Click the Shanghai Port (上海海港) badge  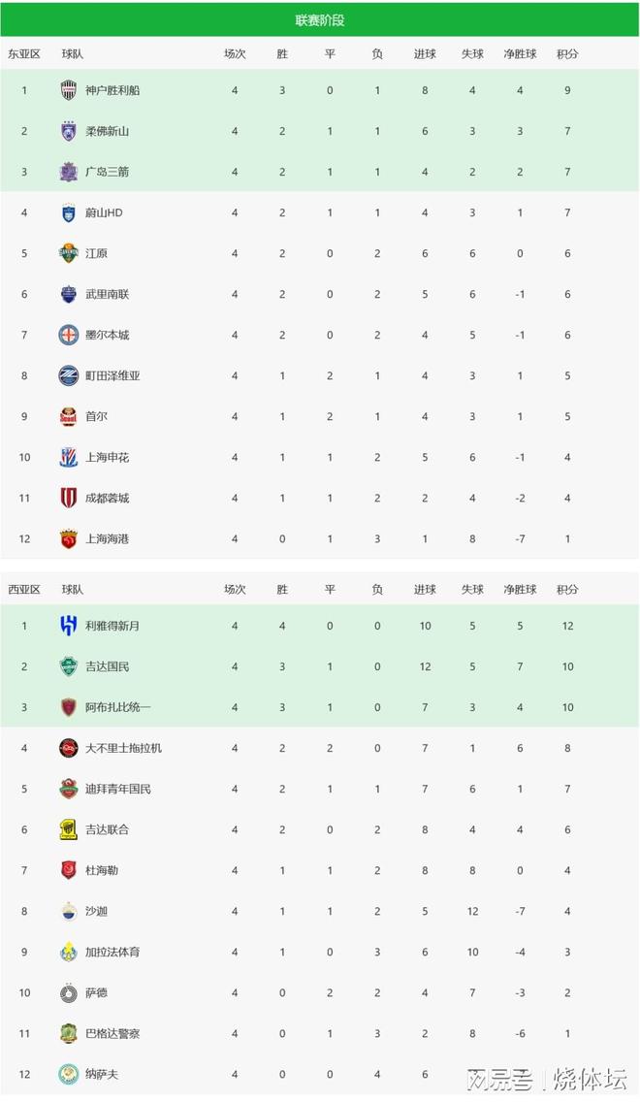coord(69,538)
